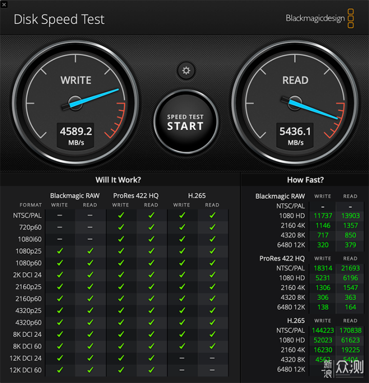Click the Will It Work? header
The image size is (369, 383).
(118, 180)
